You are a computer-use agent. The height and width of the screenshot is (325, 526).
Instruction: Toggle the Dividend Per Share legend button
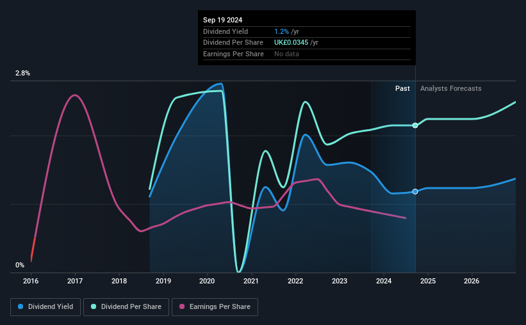click(x=126, y=307)
